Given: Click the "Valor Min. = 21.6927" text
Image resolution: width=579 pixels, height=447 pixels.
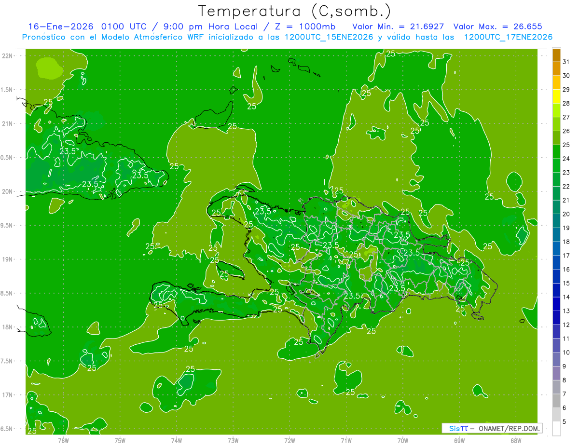Looking at the screenshot, I should coord(398,27).
